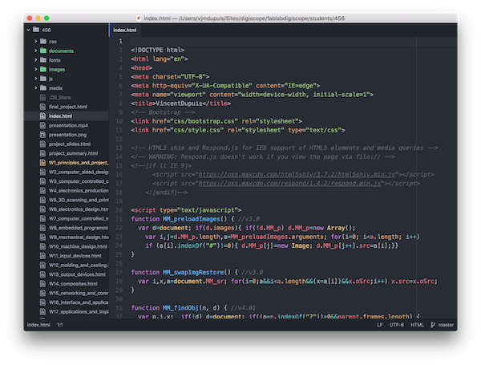The height and width of the screenshot is (365, 481).
Task: Click the 1:1 cursor position indicator
Action: (60, 325)
